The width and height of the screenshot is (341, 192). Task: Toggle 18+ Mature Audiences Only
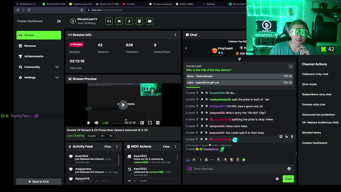(320, 122)
